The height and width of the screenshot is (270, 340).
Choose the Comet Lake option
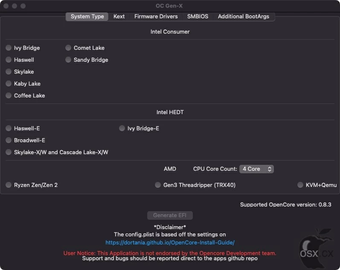68,48
